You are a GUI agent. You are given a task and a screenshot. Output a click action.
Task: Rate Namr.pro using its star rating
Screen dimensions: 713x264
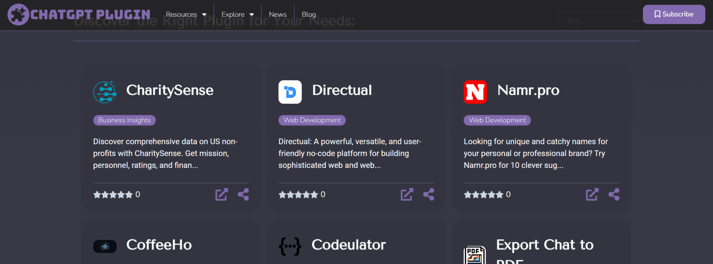(x=483, y=195)
